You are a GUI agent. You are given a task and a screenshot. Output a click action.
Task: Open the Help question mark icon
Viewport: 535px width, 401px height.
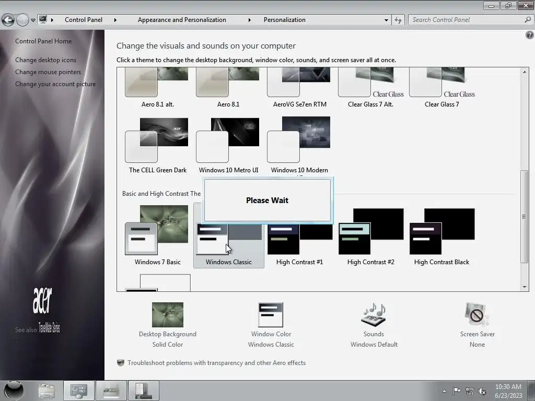(x=530, y=35)
